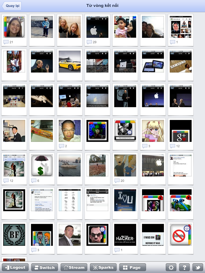Screen dimensions: 205x273
Task: Tap comment icon with 20 comments
Action: [117, 181]
